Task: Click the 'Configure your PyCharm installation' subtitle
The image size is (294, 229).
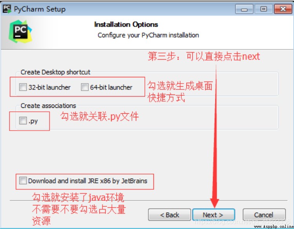Action: 148,35
